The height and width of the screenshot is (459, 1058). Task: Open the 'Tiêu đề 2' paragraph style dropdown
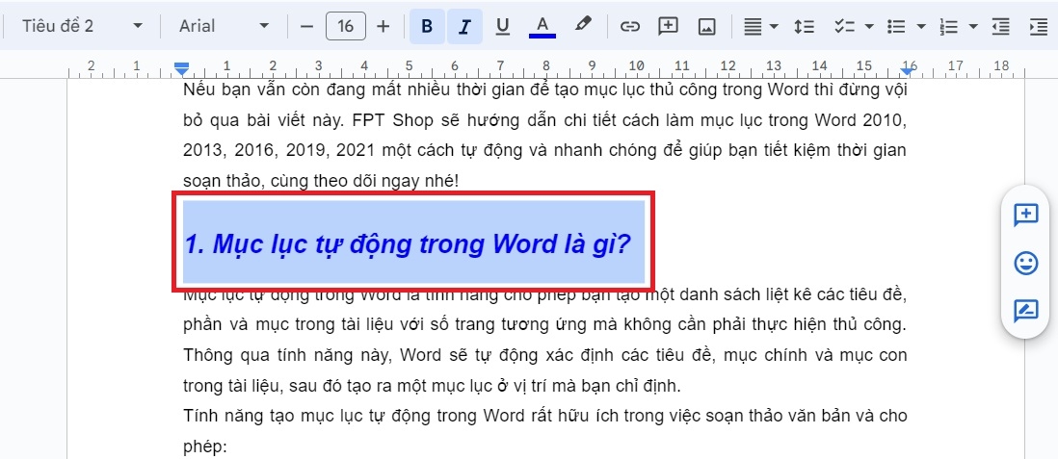coord(82,26)
